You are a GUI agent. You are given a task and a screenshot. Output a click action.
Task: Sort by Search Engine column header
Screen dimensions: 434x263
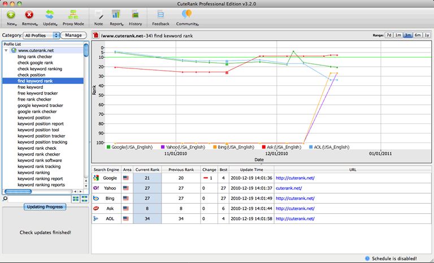pos(106,170)
